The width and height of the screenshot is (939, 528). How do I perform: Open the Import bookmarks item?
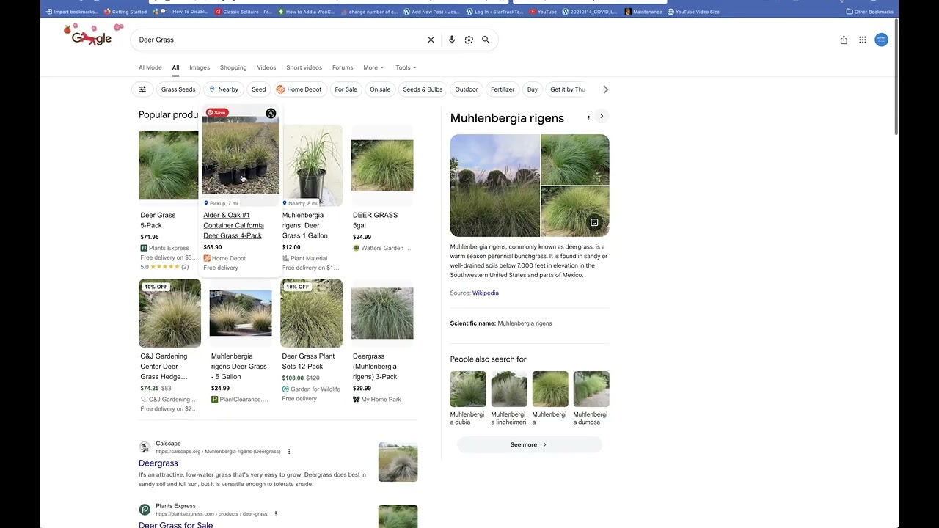(72, 12)
